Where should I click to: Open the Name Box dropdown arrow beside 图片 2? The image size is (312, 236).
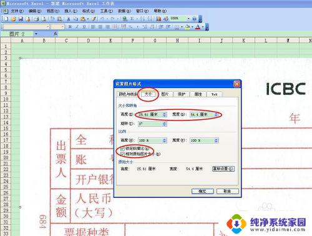click(36, 34)
